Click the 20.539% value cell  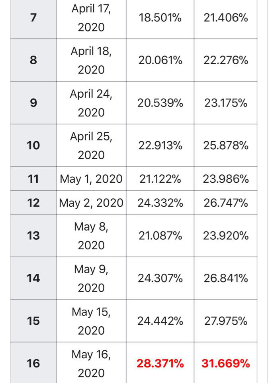160,103
